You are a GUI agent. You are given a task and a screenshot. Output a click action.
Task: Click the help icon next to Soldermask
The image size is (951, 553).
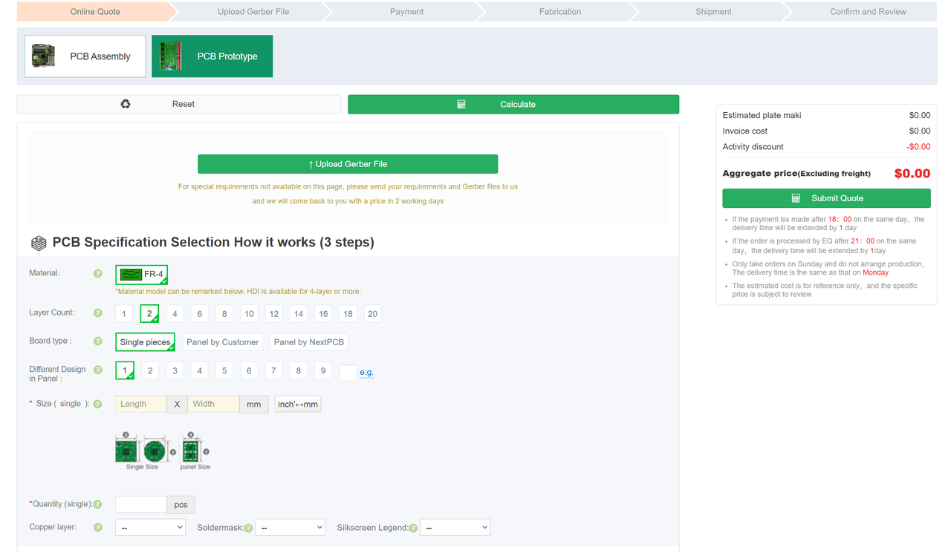pos(248,528)
